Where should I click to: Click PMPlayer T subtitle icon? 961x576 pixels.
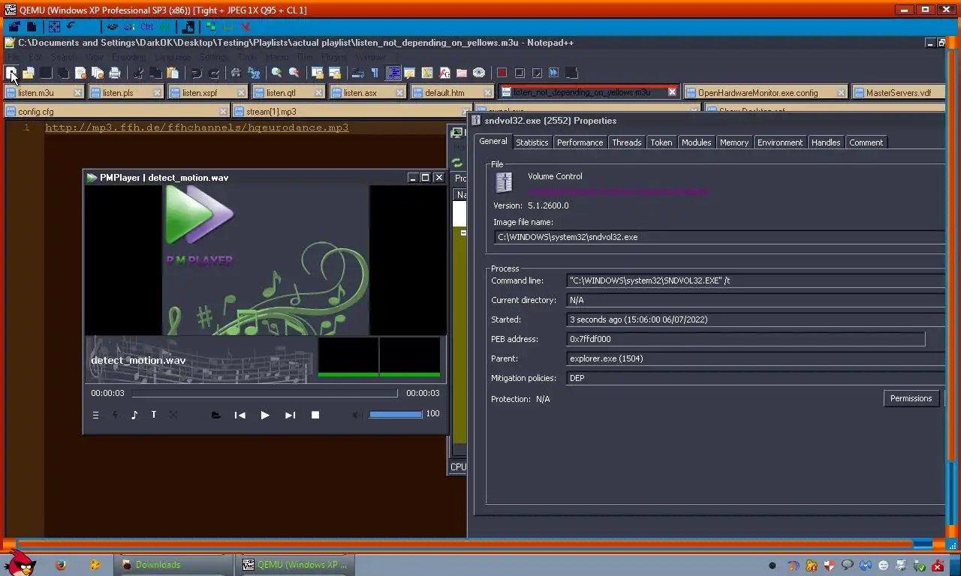[154, 415]
